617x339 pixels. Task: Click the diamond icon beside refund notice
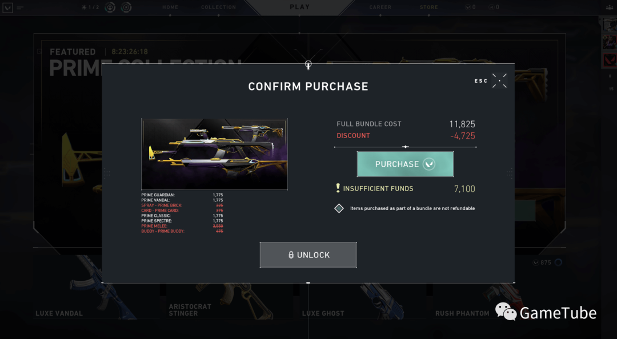pos(339,208)
